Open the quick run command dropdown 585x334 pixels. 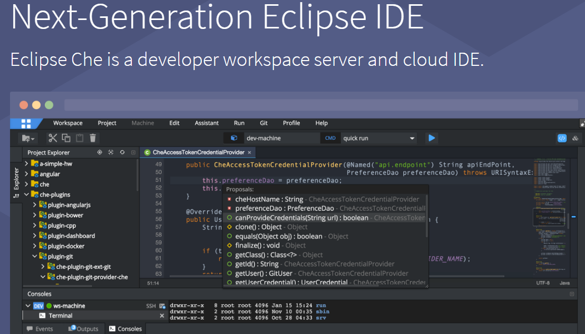click(412, 138)
